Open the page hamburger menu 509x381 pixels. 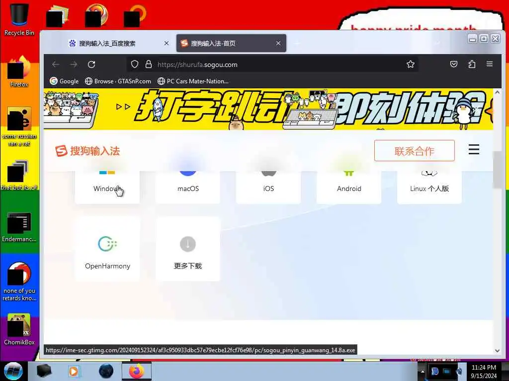pos(474,150)
